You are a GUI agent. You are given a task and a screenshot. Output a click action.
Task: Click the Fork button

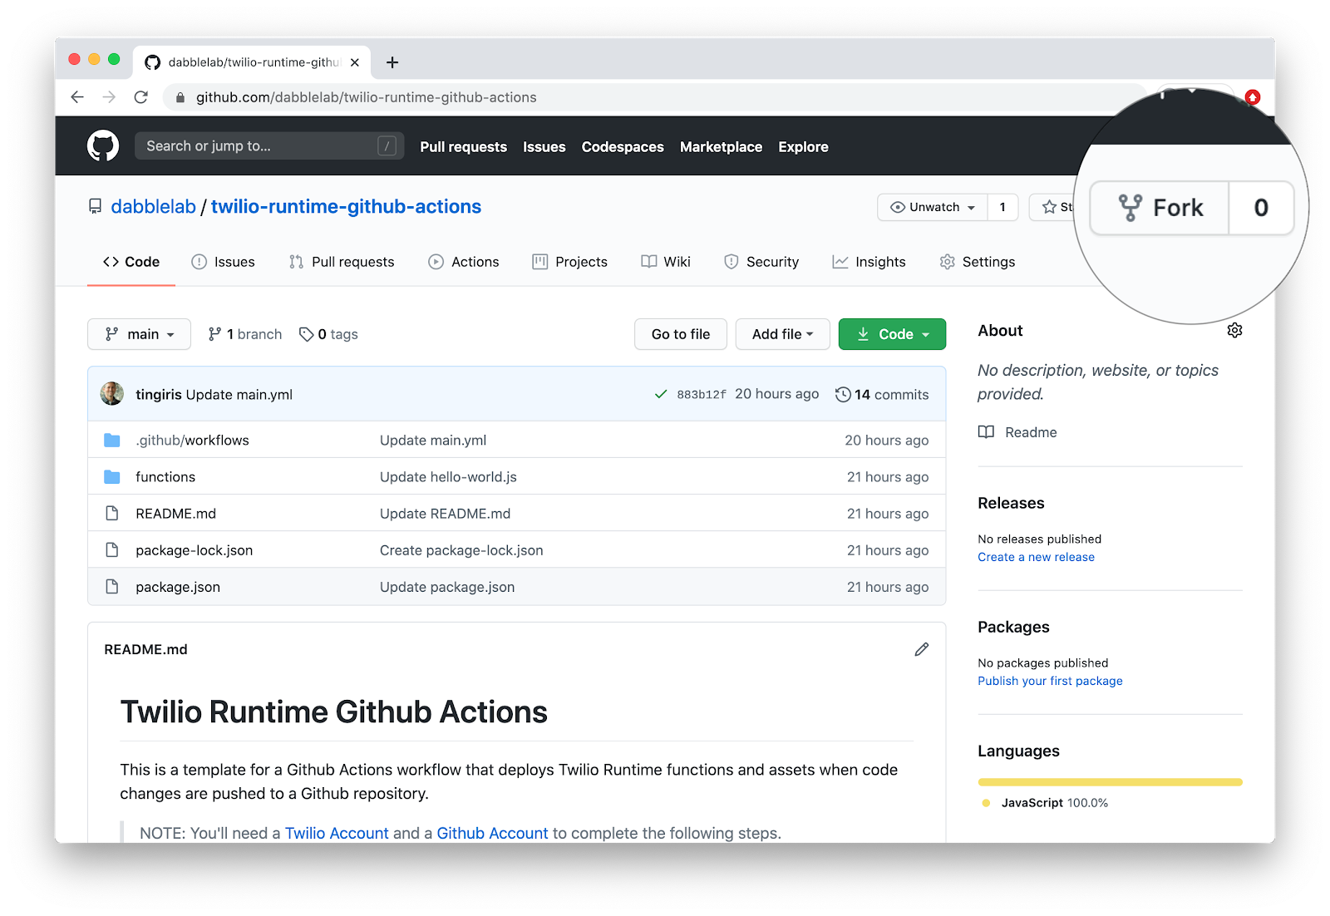(x=1160, y=208)
